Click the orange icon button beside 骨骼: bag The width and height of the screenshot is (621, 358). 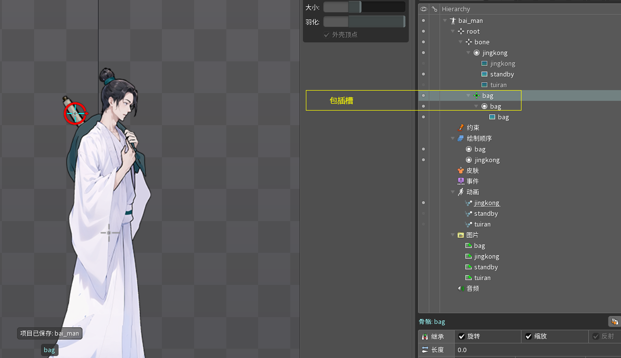(x=614, y=321)
